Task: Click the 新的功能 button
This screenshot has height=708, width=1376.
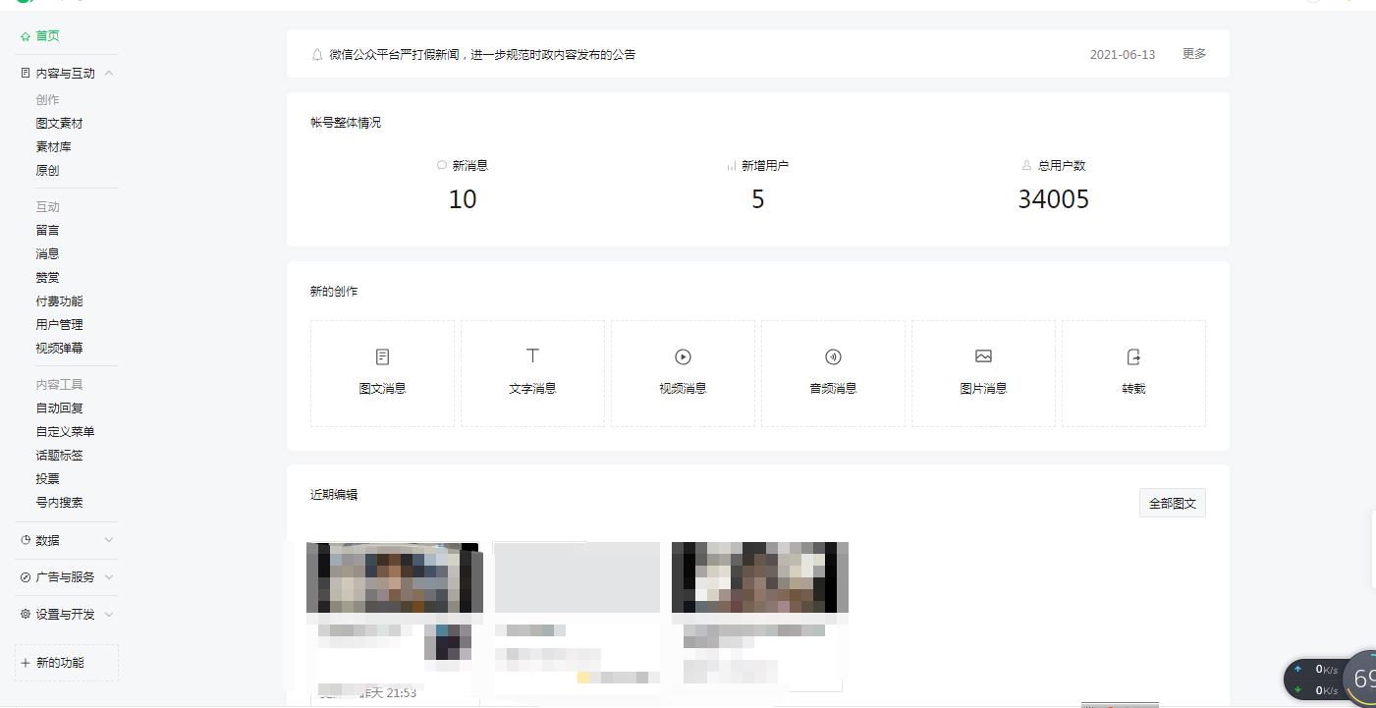Action: [67, 663]
